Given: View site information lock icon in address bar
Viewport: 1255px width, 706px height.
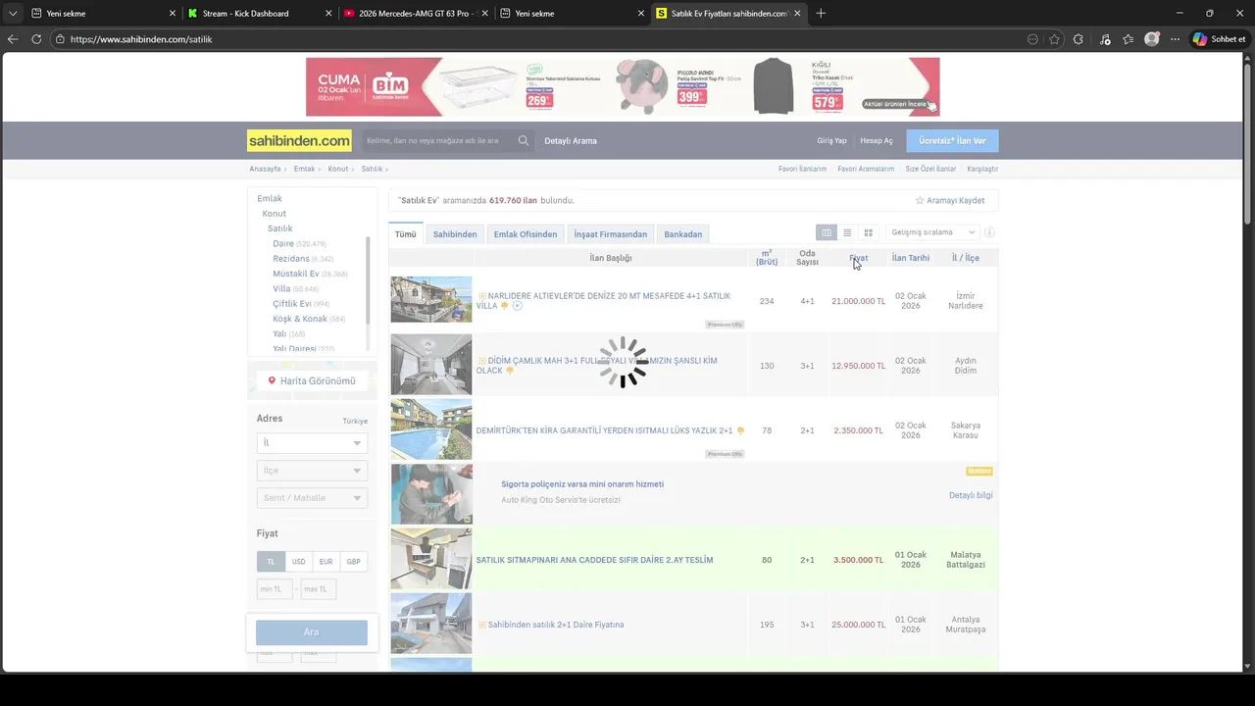Looking at the screenshot, I should 60,39.
